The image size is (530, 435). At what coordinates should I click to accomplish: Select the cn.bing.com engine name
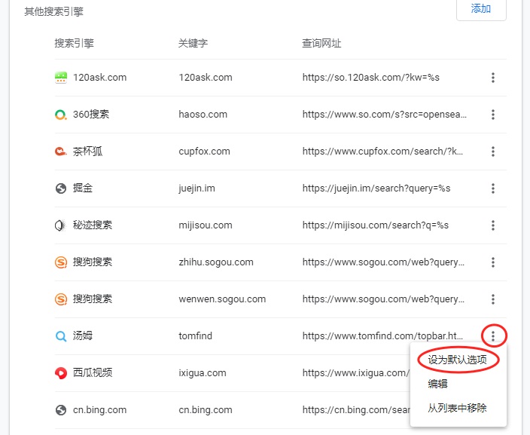click(x=99, y=409)
